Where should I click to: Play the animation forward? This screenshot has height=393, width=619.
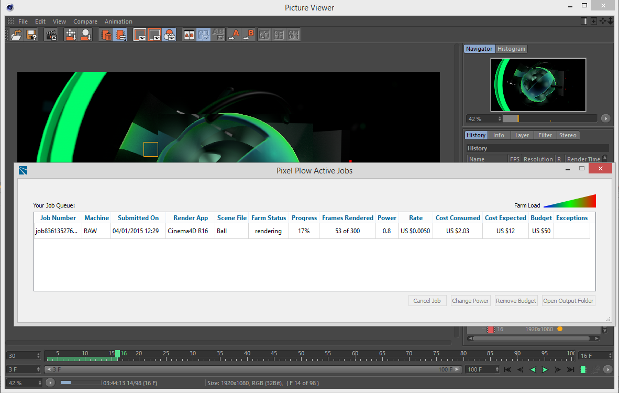tap(545, 369)
